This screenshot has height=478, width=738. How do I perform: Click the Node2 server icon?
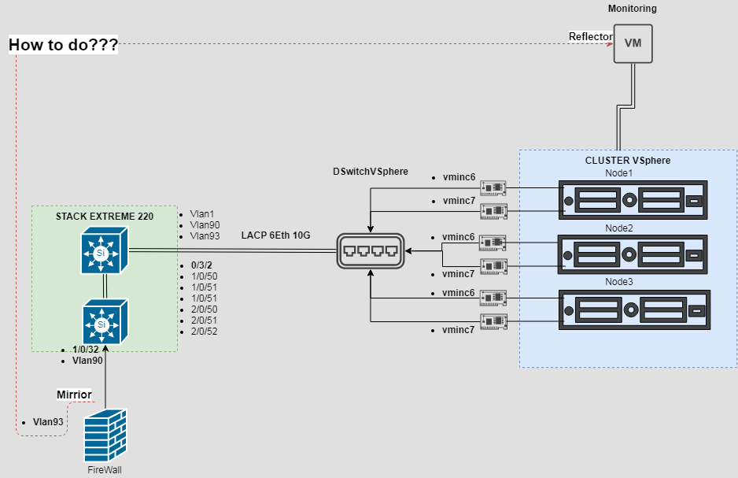click(x=632, y=255)
